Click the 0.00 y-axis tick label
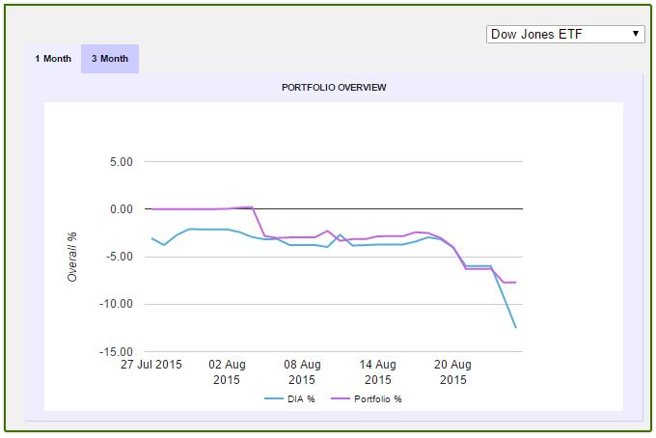 pyautogui.click(x=120, y=209)
